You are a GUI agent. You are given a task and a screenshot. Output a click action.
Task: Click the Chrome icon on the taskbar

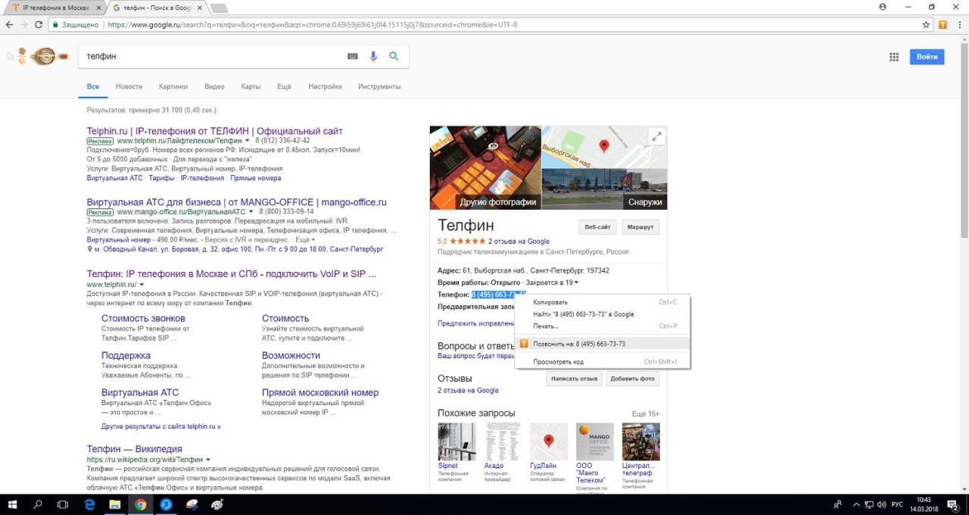tap(141, 504)
